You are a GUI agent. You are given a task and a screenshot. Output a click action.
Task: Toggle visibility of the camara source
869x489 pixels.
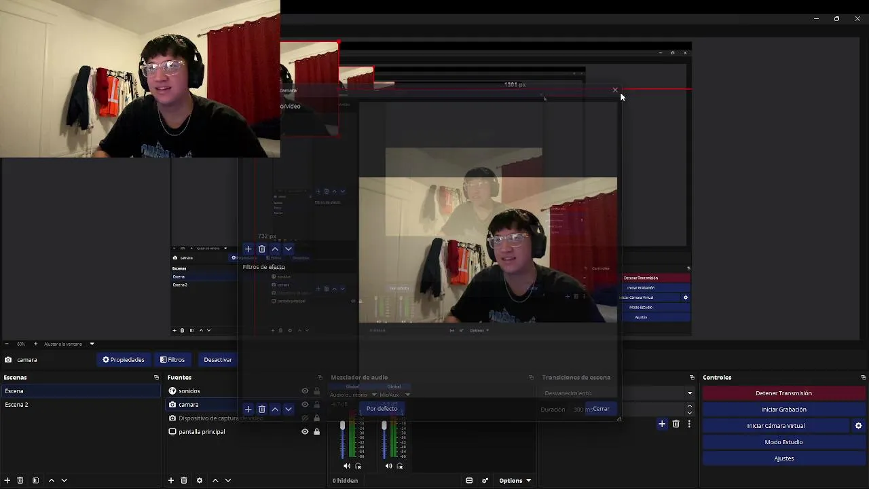305,405
